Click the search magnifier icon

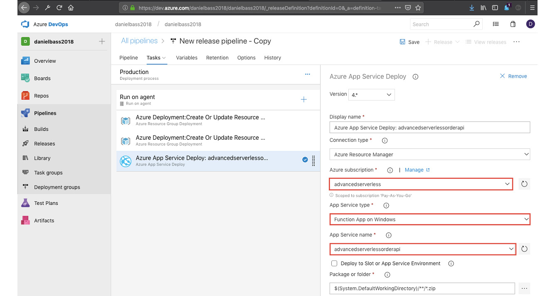pos(476,24)
